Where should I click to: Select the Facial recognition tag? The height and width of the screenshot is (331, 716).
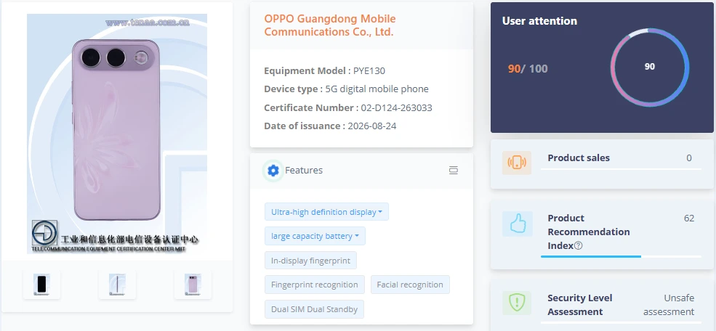click(x=410, y=285)
